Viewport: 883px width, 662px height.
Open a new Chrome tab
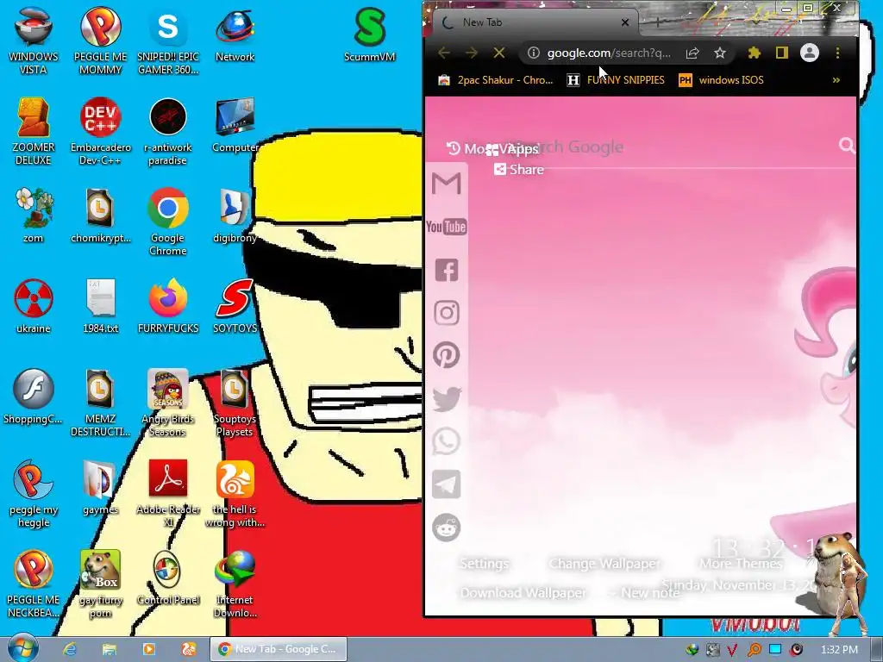(x=657, y=22)
